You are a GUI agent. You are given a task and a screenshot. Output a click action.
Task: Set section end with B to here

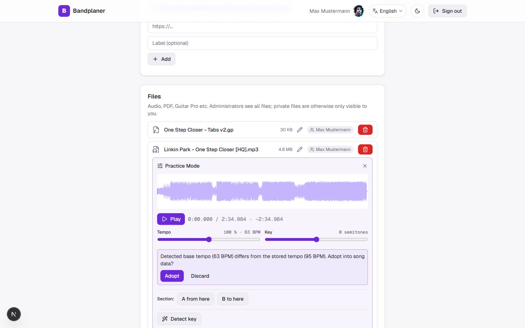[233, 299]
